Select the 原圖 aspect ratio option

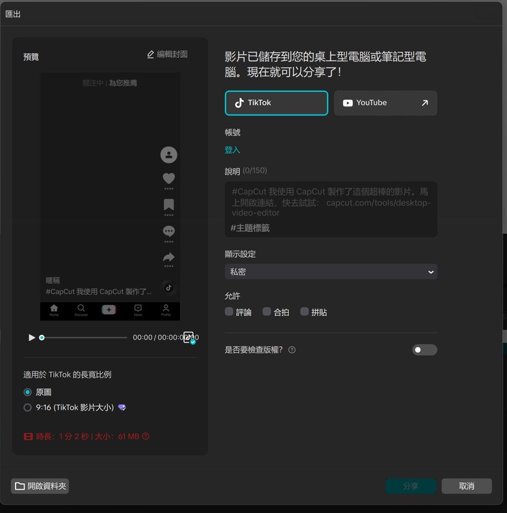point(27,392)
